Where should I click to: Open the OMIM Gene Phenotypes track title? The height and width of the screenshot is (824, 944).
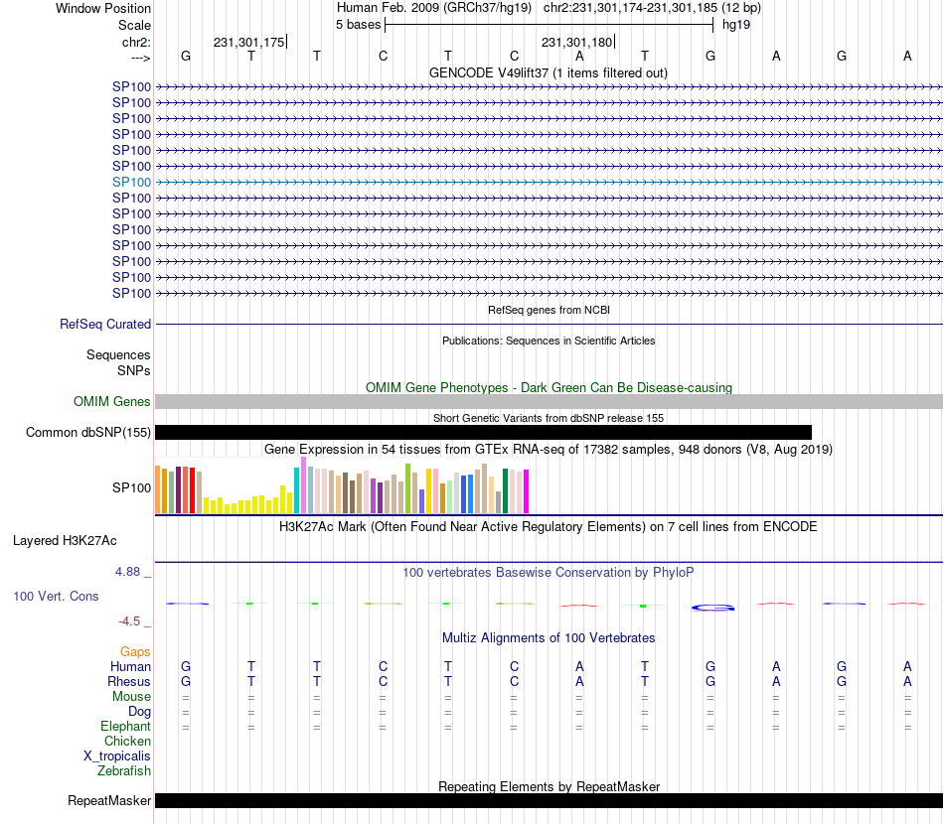549,387
